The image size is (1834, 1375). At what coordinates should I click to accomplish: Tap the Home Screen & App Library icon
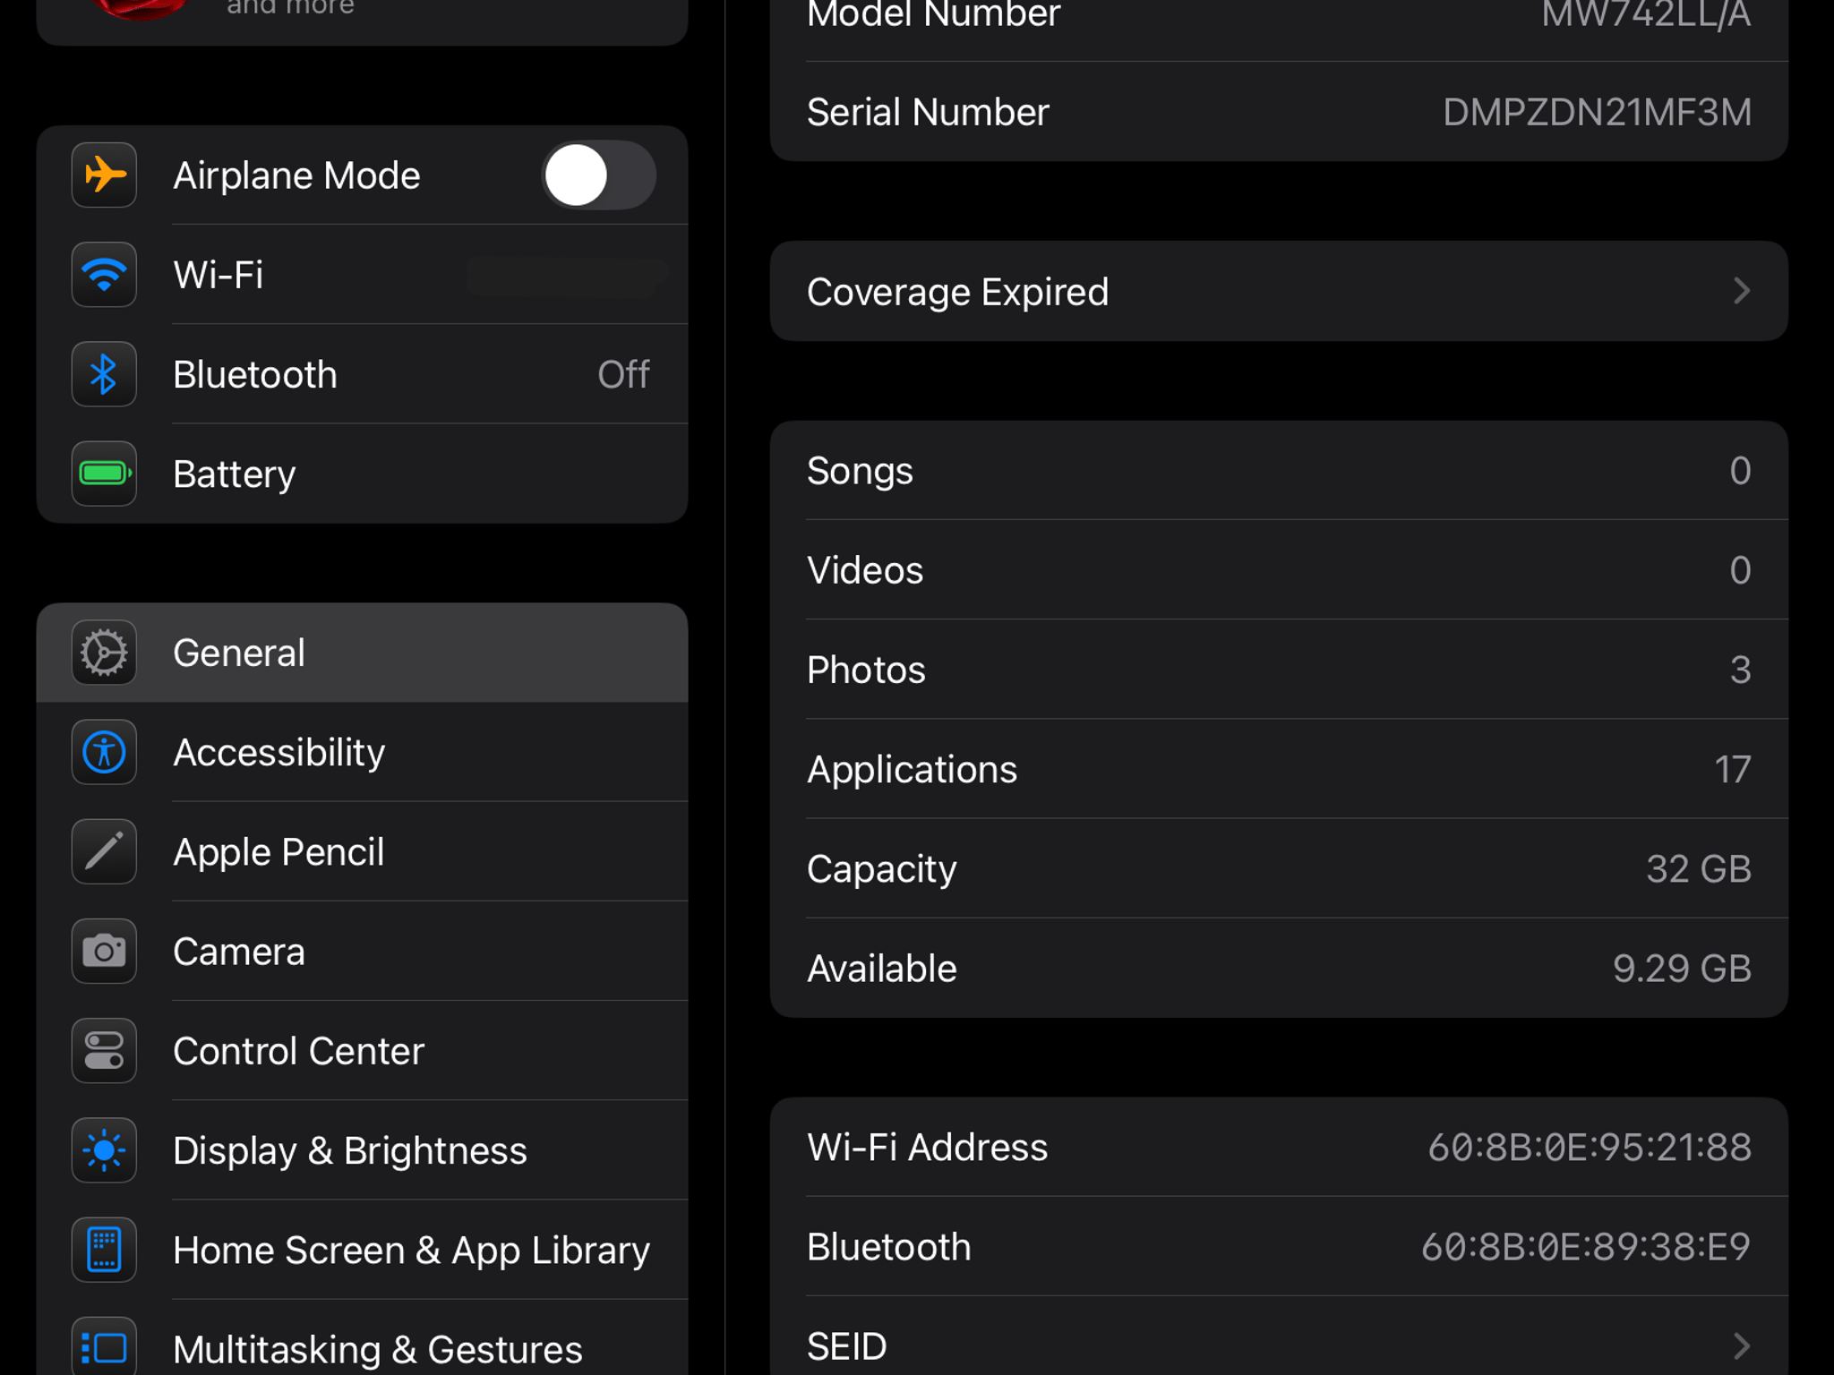[x=104, y=1250]
